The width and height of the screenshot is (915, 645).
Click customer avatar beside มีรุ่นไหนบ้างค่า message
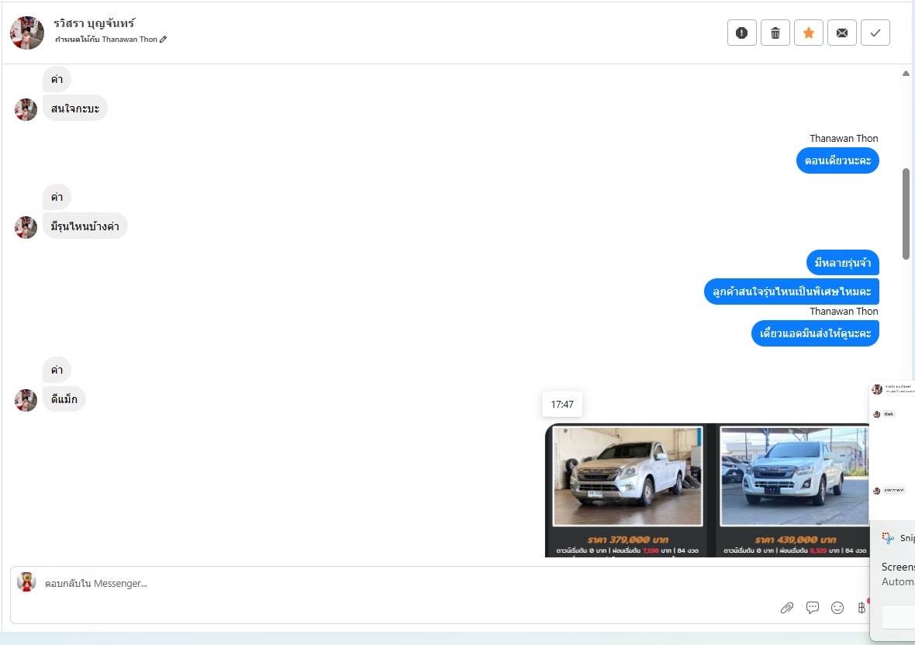click(x=26, y=227)
